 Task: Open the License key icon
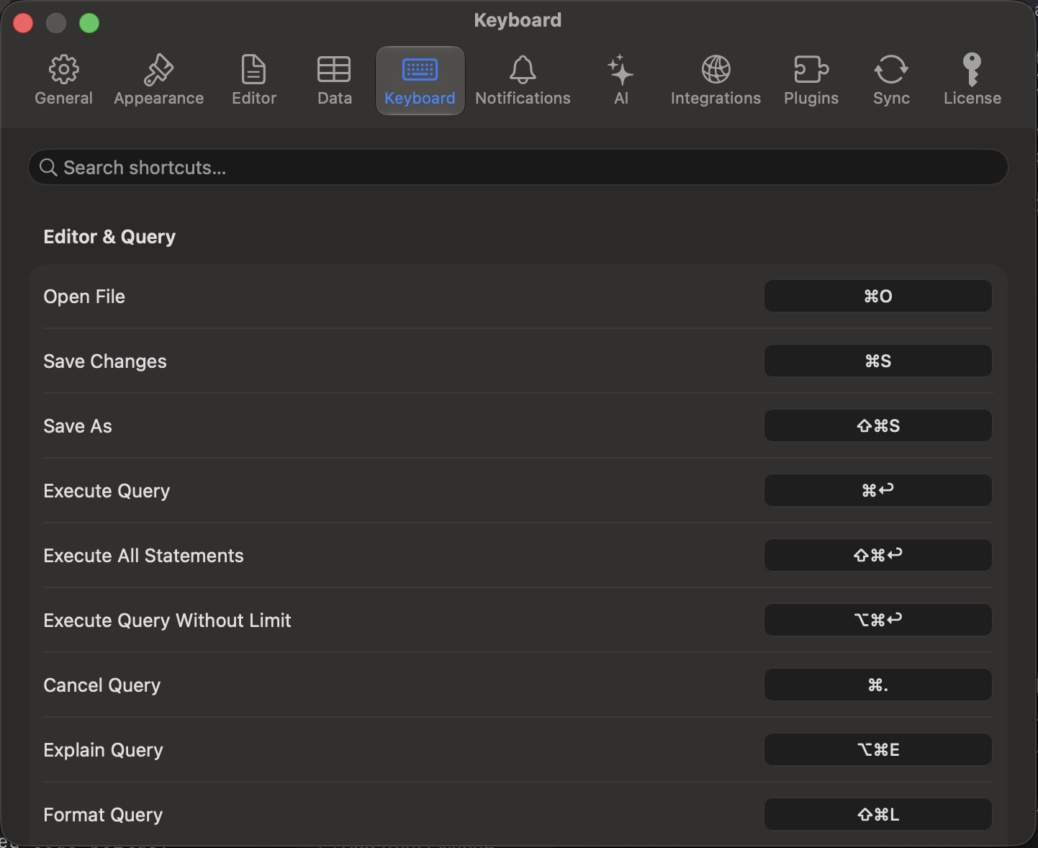click(x=972, y=70)
